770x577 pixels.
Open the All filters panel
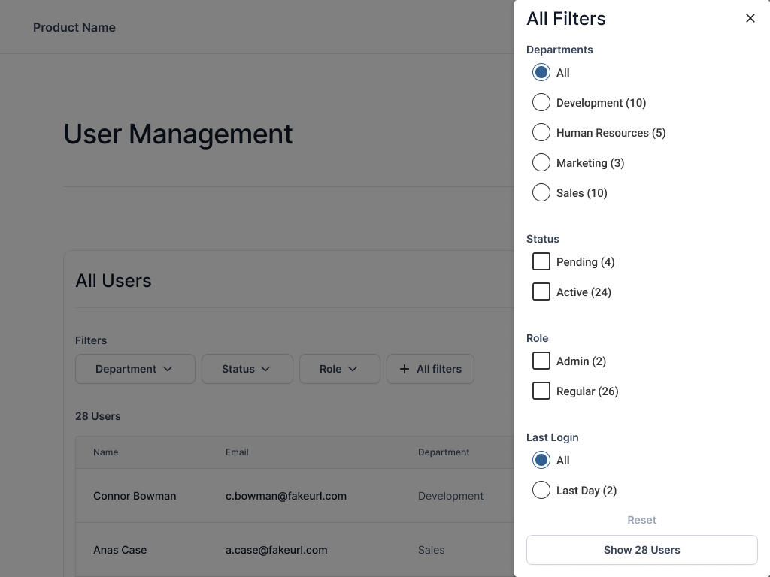tap(430, 369)
